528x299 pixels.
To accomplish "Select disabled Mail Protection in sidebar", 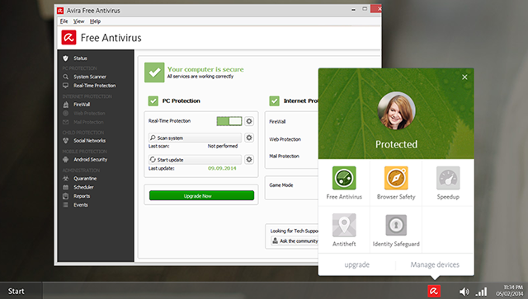I will click(88, 122).
